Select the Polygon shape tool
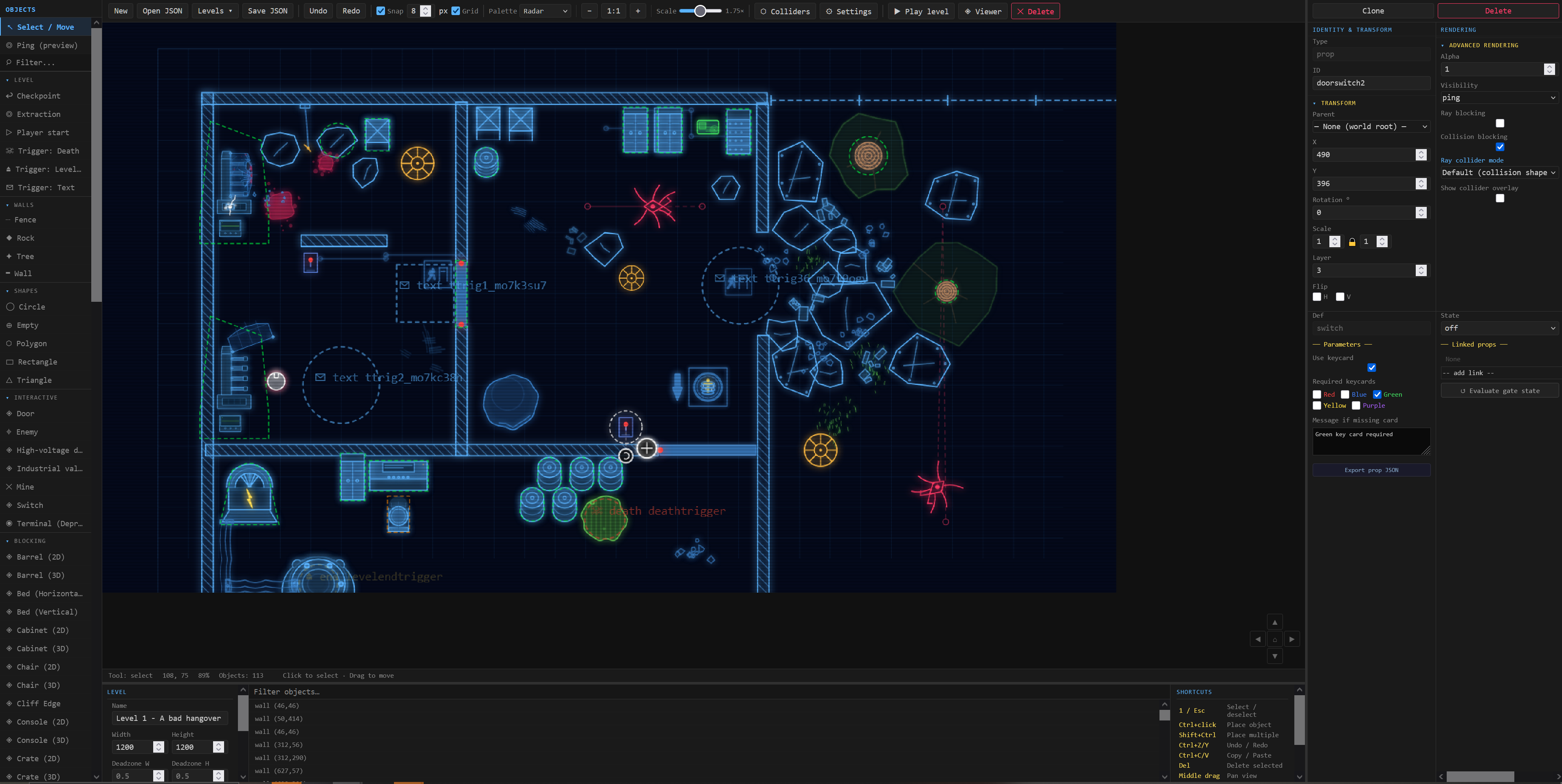The width and height of the screenshot is (1562, 784). pyautogui.click(x=46, y=343)
